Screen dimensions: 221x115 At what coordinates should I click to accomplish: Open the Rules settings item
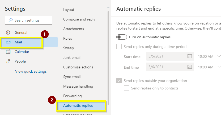(x=67, y=38)
